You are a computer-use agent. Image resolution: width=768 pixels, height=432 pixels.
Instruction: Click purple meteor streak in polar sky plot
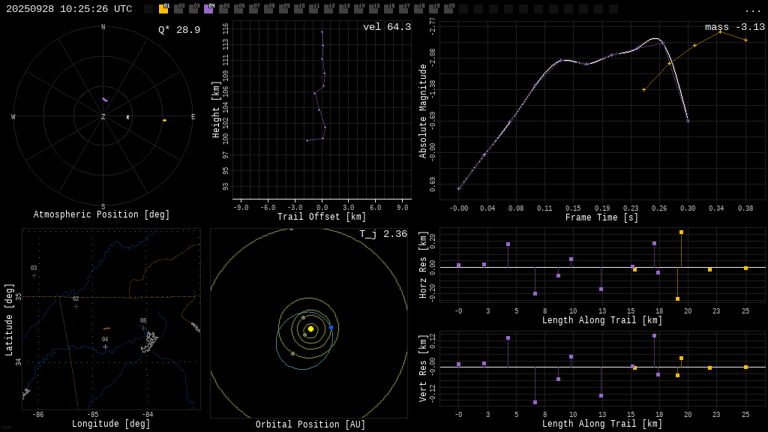[105, 100]
